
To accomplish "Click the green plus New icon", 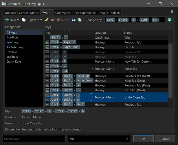I will click(7, 20).
